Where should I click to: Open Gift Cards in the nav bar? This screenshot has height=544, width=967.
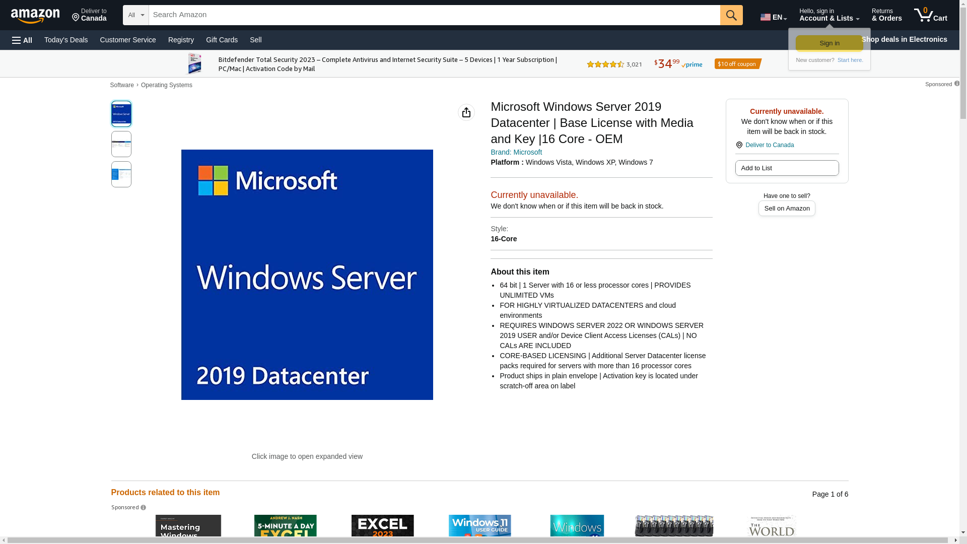222,40
